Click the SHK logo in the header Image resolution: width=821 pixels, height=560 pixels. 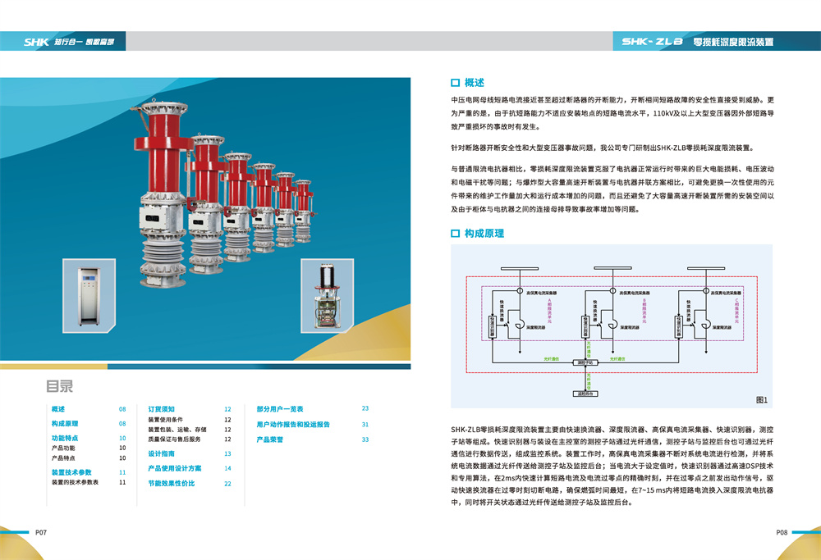coord(36,42)
